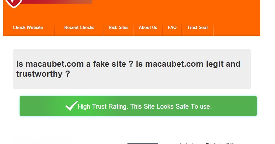Open the Risk Sites section
This screenshot has width=275, height=144.
pos(119,28)
